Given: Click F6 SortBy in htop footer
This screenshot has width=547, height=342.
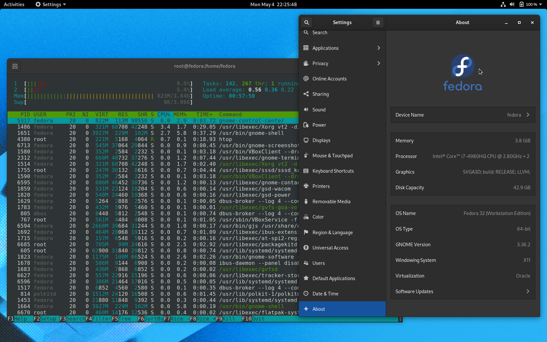Looking at the screenshot, I should point(151,319).
